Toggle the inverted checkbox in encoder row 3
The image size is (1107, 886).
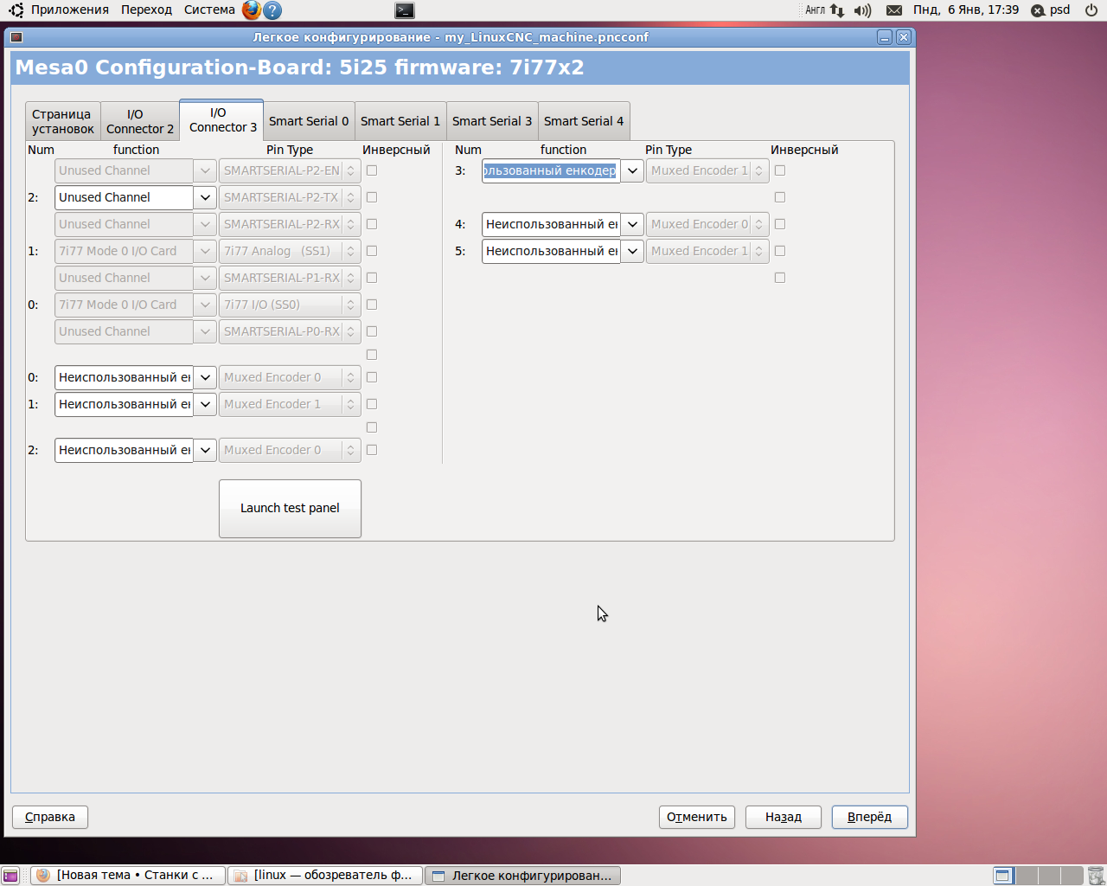click(780, 170)
